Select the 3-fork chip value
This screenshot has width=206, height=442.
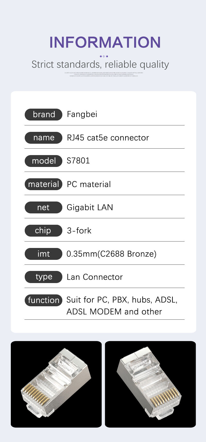79,230
